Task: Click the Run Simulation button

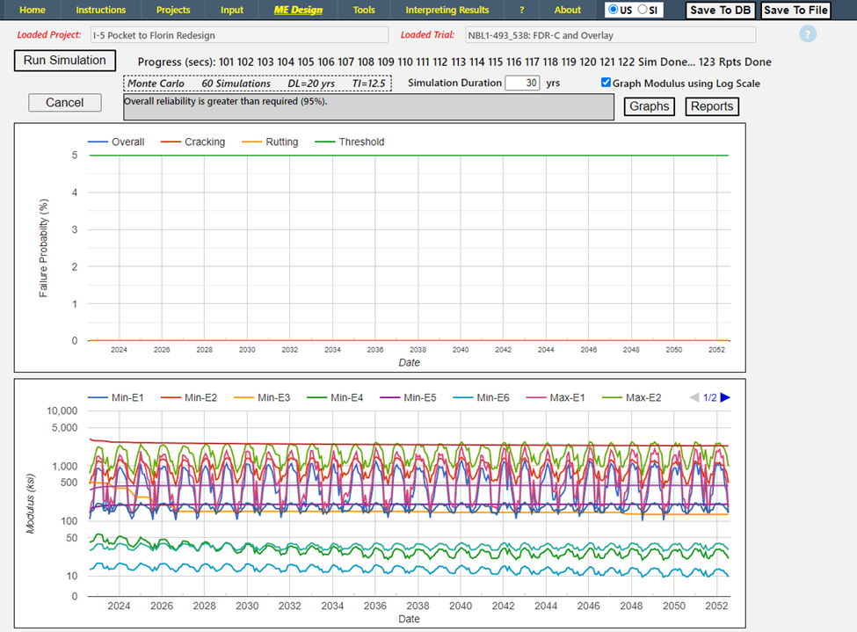Action: 65,61
